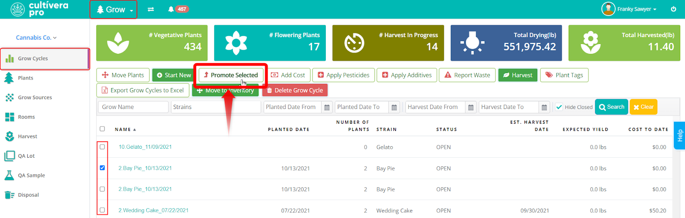The image size is (685, 218).
Task: Open Franky Sawyer user menu
Action: click(629, 9)
